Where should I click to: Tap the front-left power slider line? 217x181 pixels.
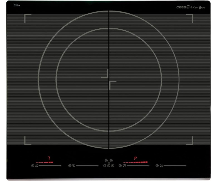[x=49, y=166]
